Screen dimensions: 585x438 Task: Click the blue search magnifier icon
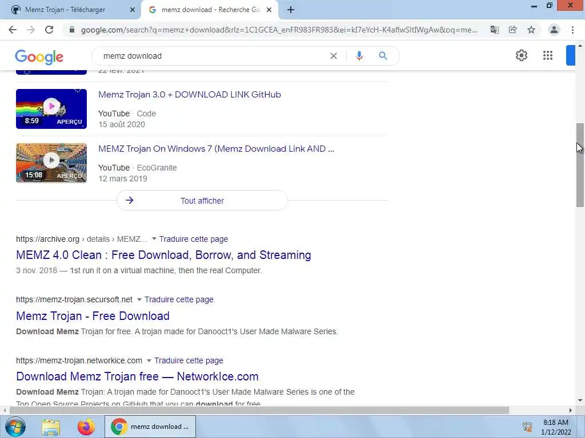click(x=383, y=56)
